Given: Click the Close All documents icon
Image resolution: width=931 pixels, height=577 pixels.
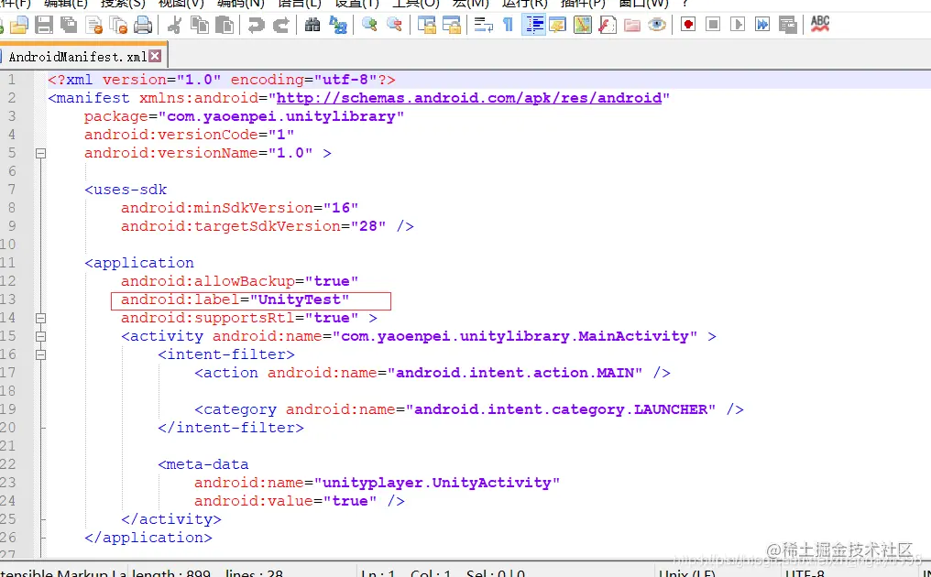Looking at the screenshot, I should tap(119, 25).
